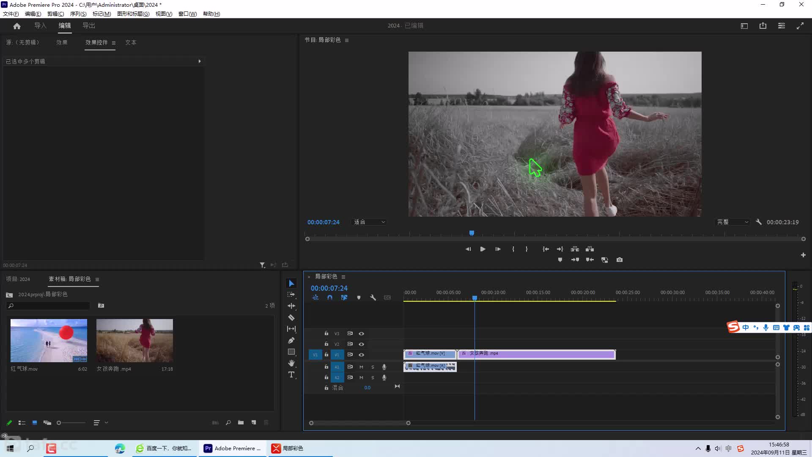
Task: Toggle Linked Selection in timeline
Action: pyautogui.click(x=344, y=297)
